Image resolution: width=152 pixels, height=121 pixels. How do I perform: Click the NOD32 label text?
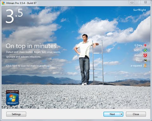coord(138,50)
